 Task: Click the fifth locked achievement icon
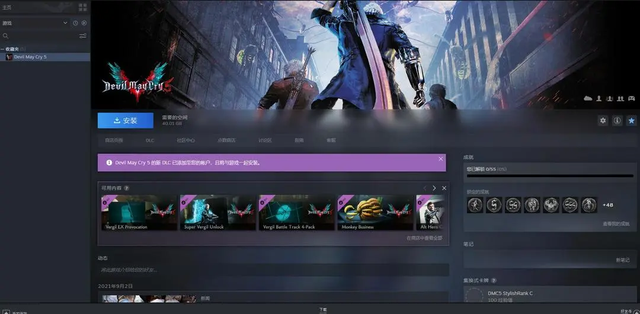point(551,205)
